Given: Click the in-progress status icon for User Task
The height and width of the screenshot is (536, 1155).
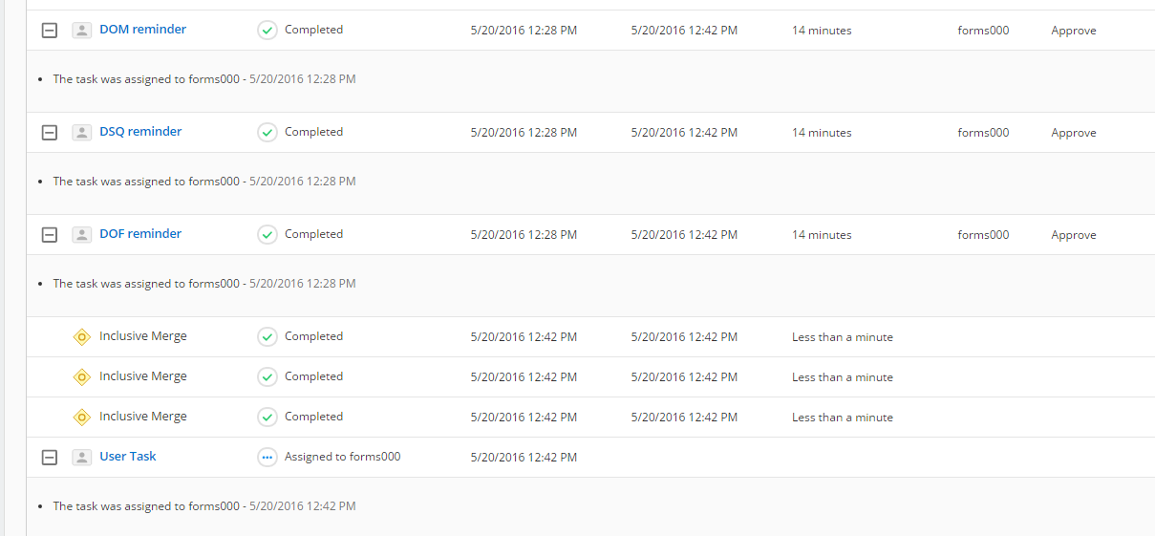Looking at the screenshot, I should (267, 458).
